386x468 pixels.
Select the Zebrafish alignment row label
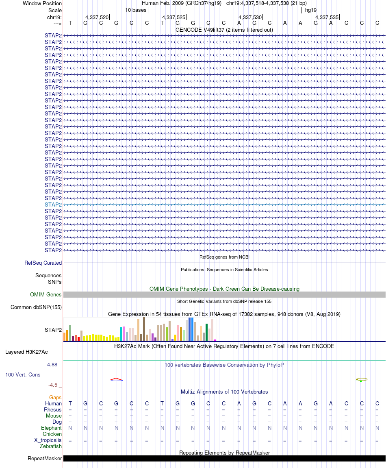[51, 446]
